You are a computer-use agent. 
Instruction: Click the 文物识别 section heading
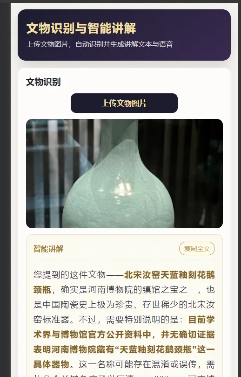pos(43,82)
